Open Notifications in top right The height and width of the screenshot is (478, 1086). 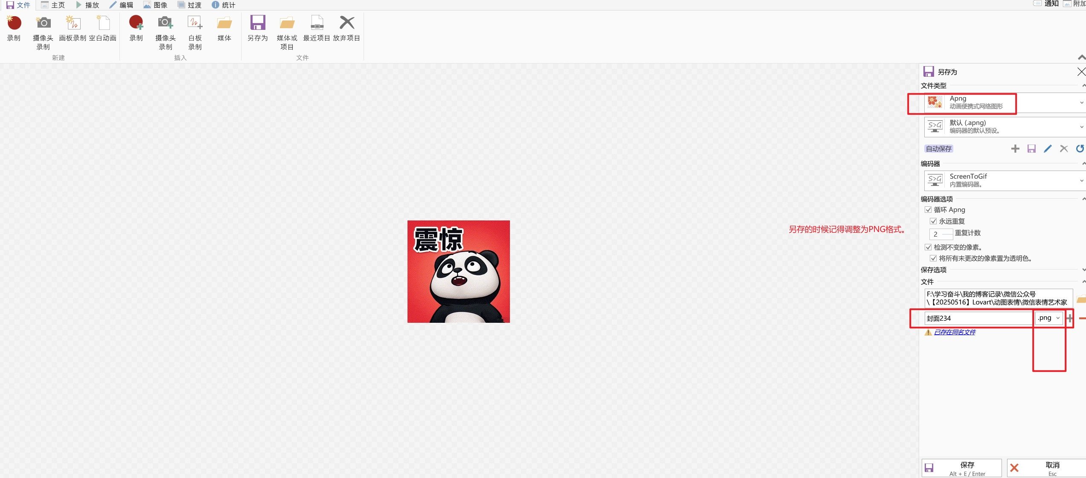1046,4
